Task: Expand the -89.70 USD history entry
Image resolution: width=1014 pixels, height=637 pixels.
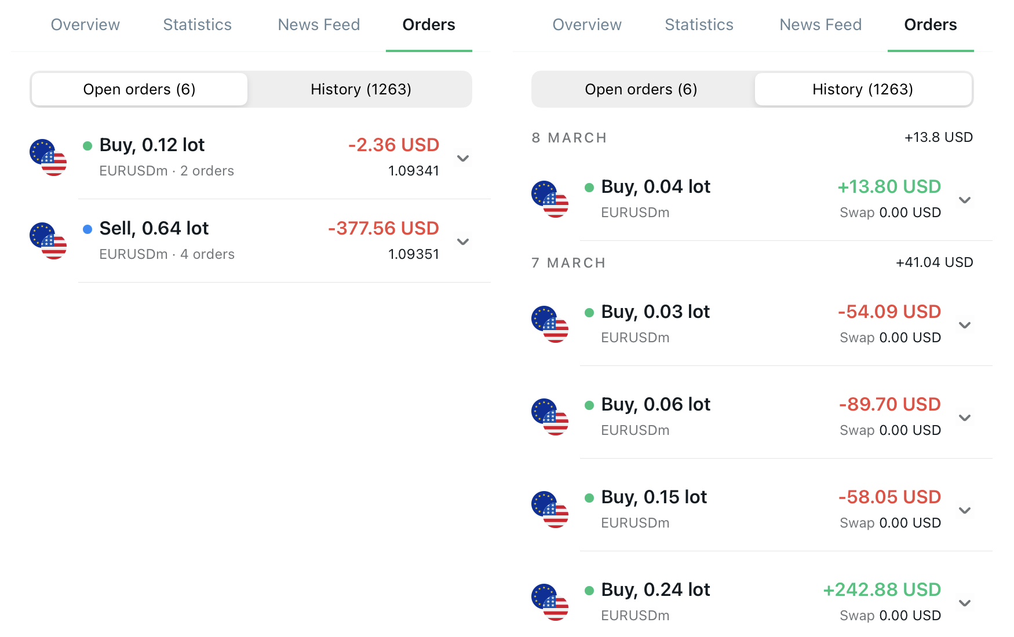Action: (x=965, y=418)
